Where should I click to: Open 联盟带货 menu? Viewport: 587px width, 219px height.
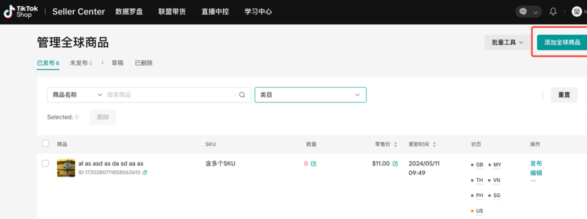coord(172,12)
